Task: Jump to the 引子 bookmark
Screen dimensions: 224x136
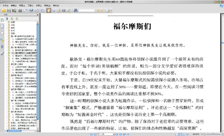Action: 13,31
